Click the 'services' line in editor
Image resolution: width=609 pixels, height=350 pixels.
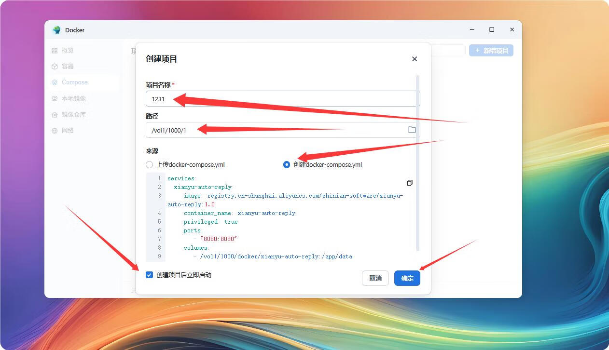(x=182, y=178)
